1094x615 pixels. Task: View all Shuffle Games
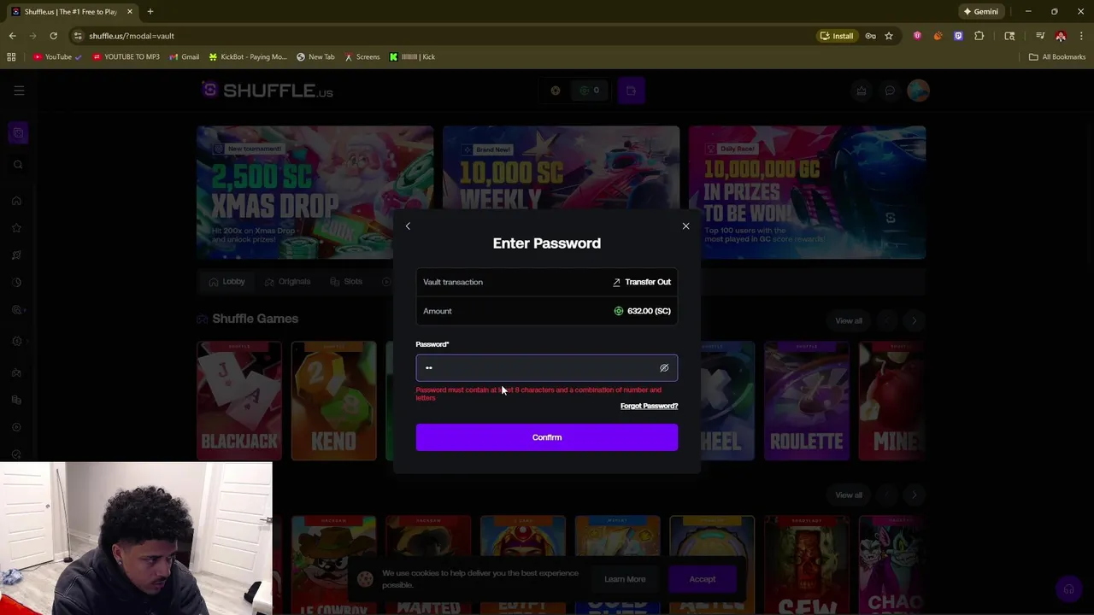[x=849, y=320]
